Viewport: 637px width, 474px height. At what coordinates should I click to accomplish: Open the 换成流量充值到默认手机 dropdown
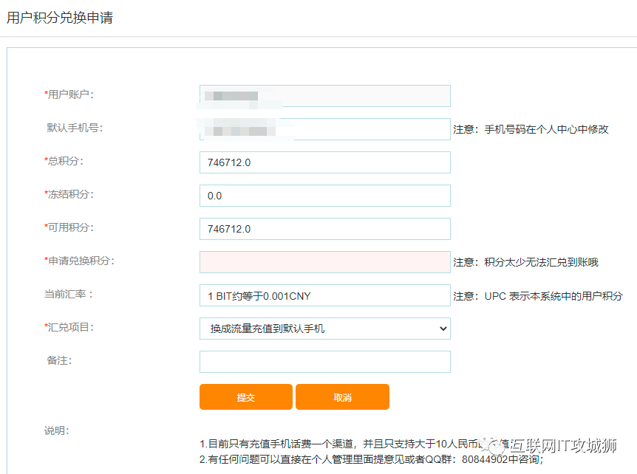pos(324,329)
